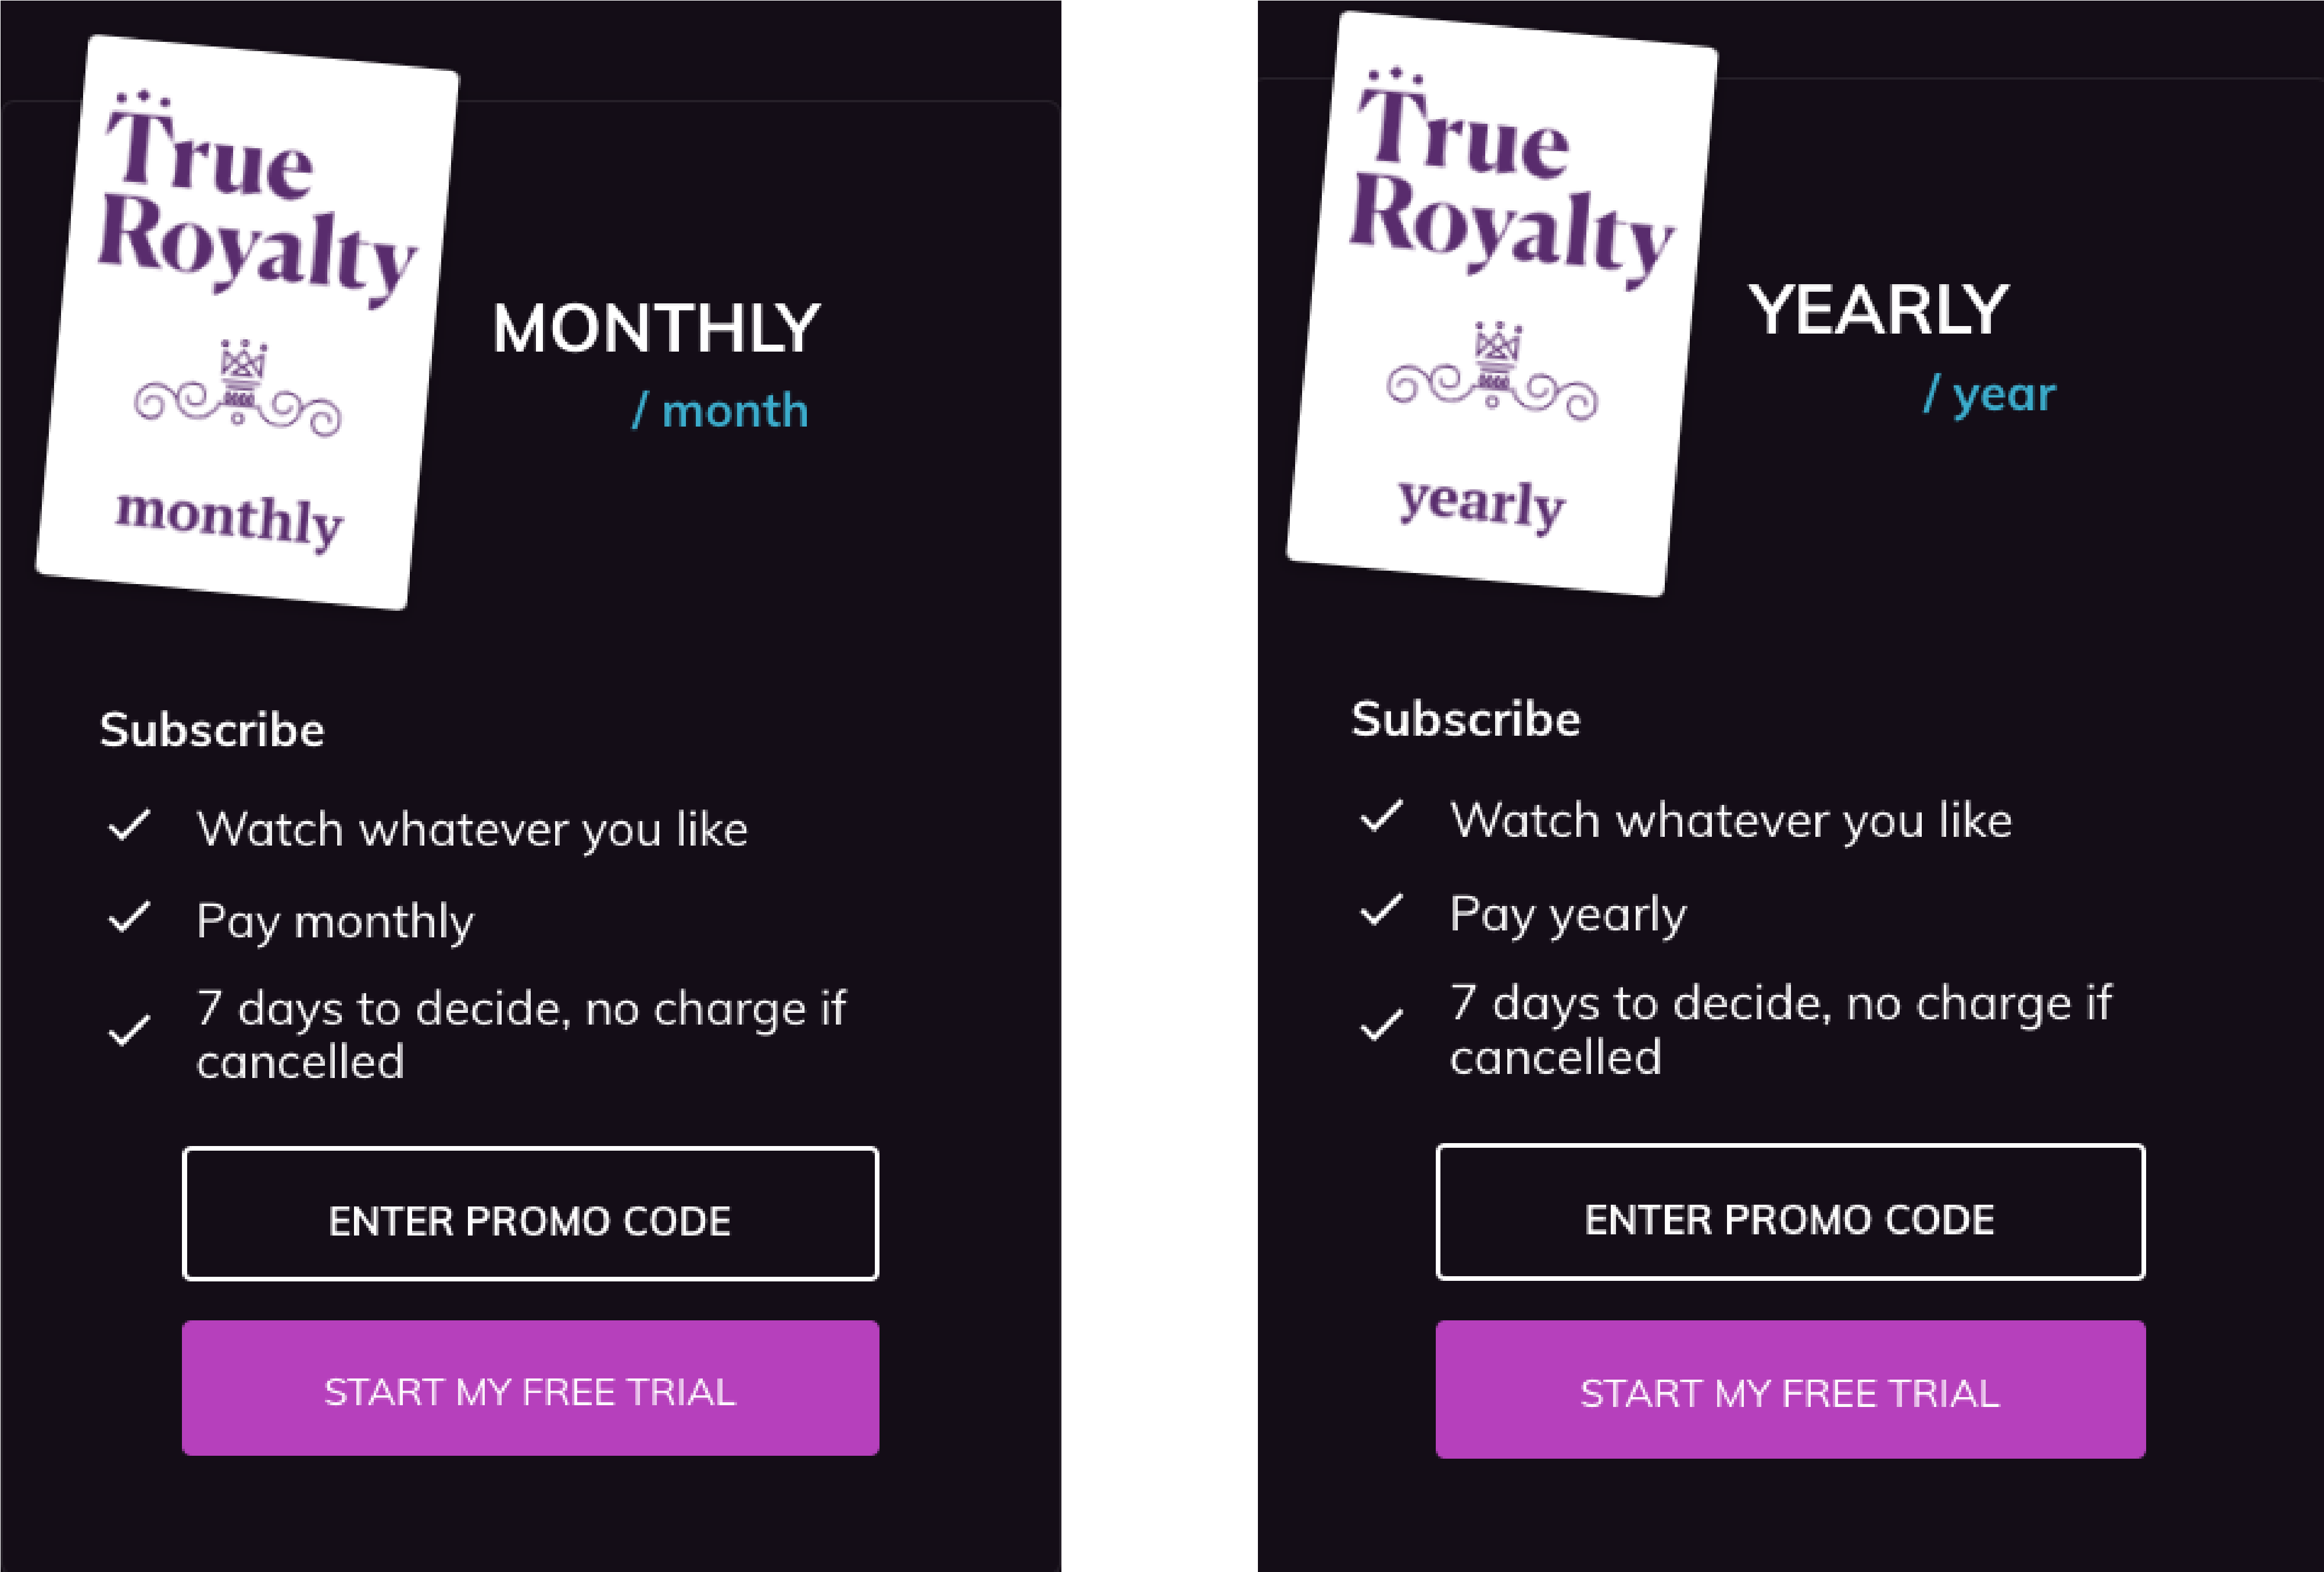Click the "Pay monthly" feature text

tap(335, 921)
